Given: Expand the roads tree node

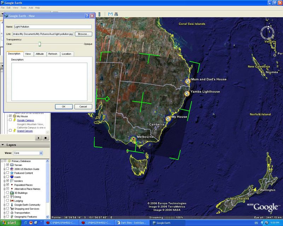Looking at the screenshot, I should tap(5, 177).
